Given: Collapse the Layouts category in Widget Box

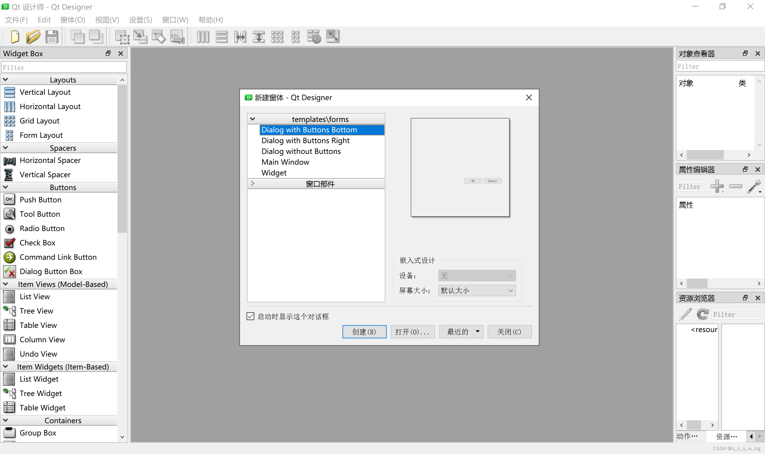Looking at the screenshot, I should (5, 80).
